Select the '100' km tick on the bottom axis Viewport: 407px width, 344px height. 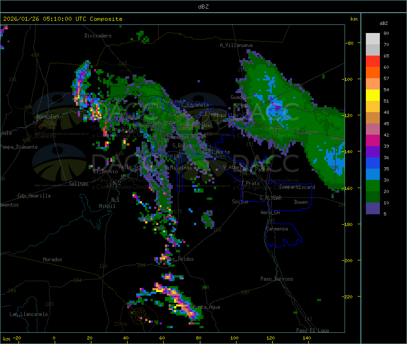(234, 338)
